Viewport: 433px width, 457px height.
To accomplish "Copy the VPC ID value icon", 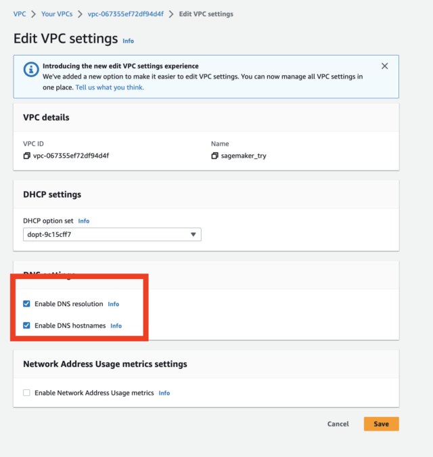I will pyautogui.click(x=27, y=156).
